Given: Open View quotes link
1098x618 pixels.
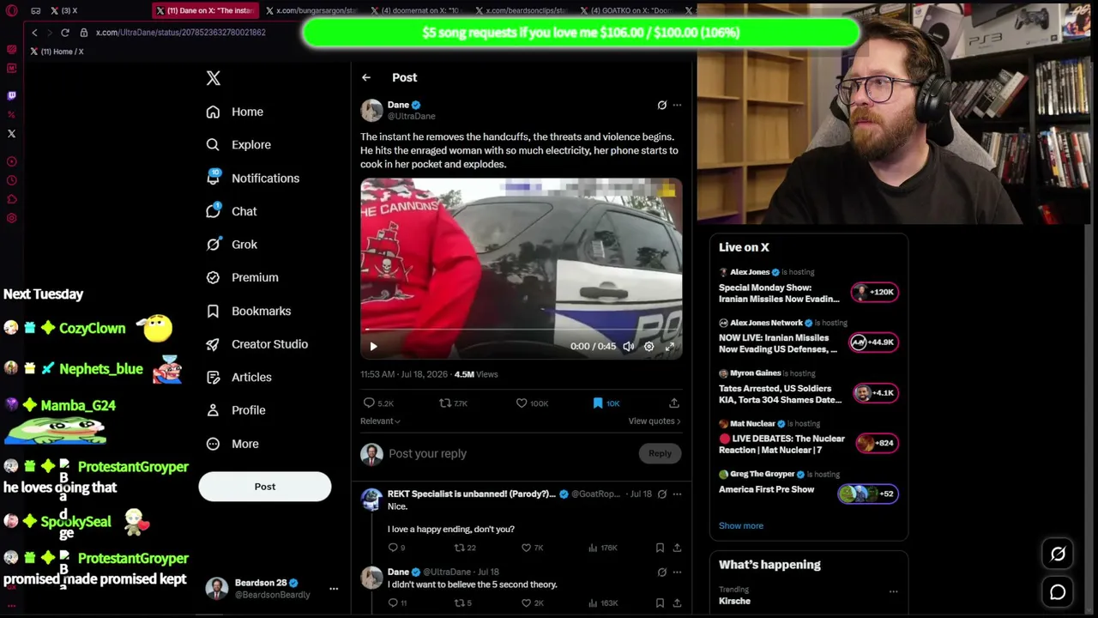Looking at the screenshot, I should point(655,421).
